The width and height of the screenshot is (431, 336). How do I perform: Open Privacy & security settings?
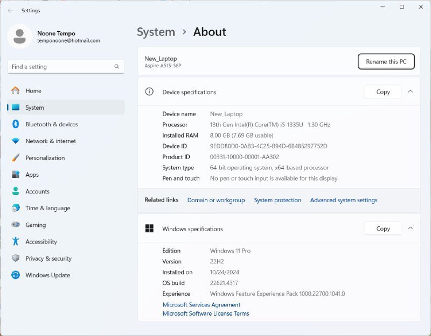click(x=66, y=259)
